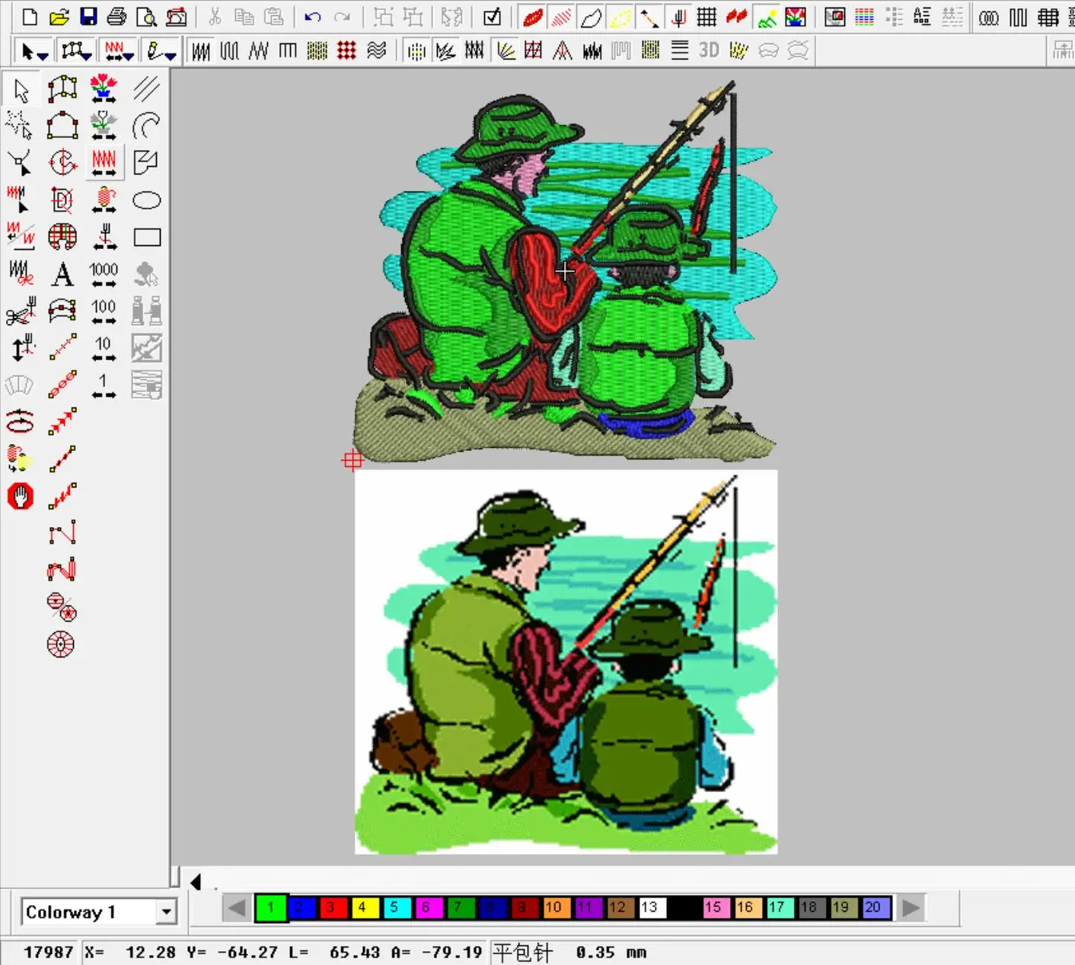The height and width of the screenshot is (965, 1075).
Task: Click the Open folder toolbar item
Action: [59, 17]
